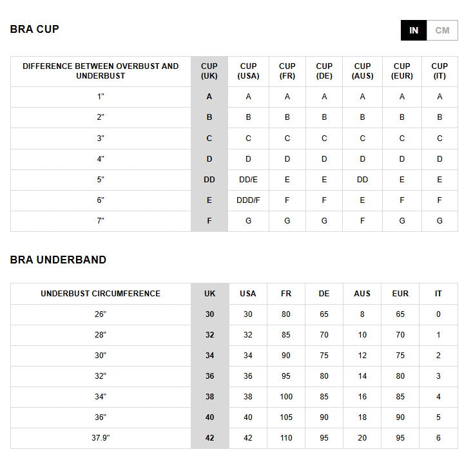Screen dimensions: 473x458
Task: Click the CUP (USA) column header
Action: [248, 71]
